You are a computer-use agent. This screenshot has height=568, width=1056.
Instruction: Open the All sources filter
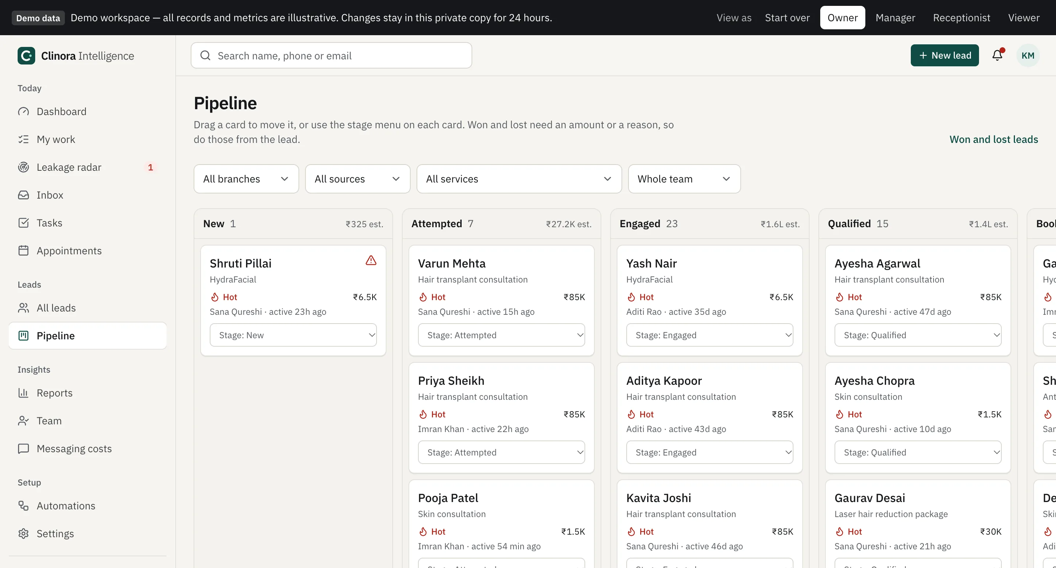(x=357, y=179)
